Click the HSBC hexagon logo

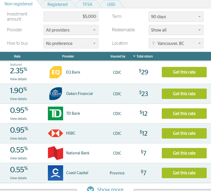coord(56,133)
